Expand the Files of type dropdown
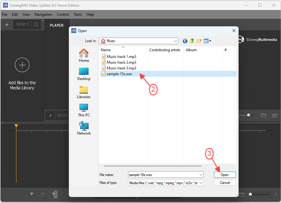 click(x=201, y=183)
